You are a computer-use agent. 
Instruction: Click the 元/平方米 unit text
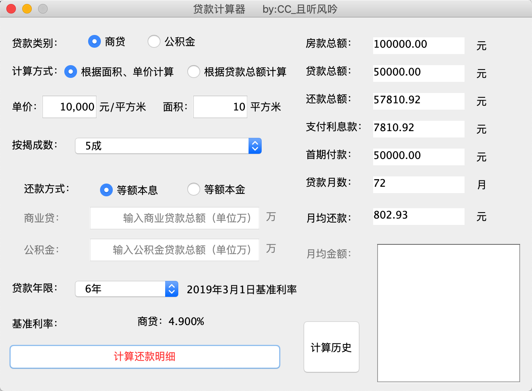123,107
